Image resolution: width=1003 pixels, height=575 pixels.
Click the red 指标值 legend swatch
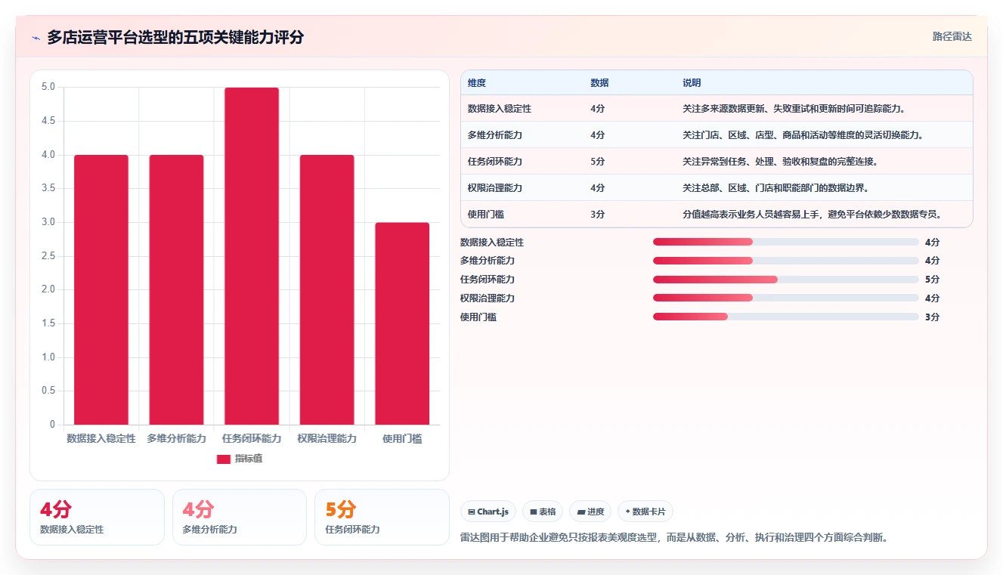[223, 459]
